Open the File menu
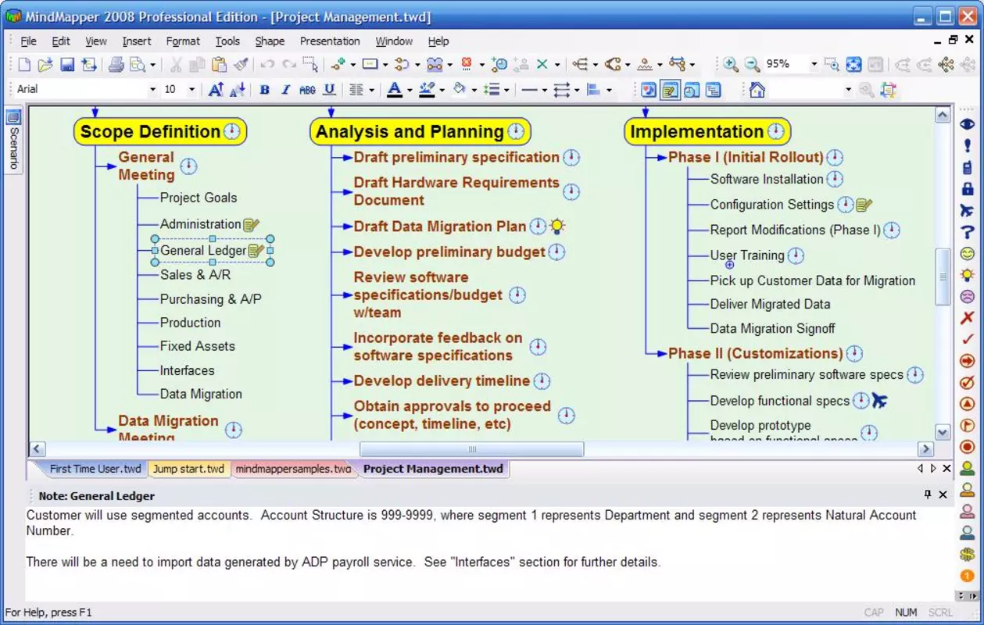The image size is (984, 625). coord(29,41)
